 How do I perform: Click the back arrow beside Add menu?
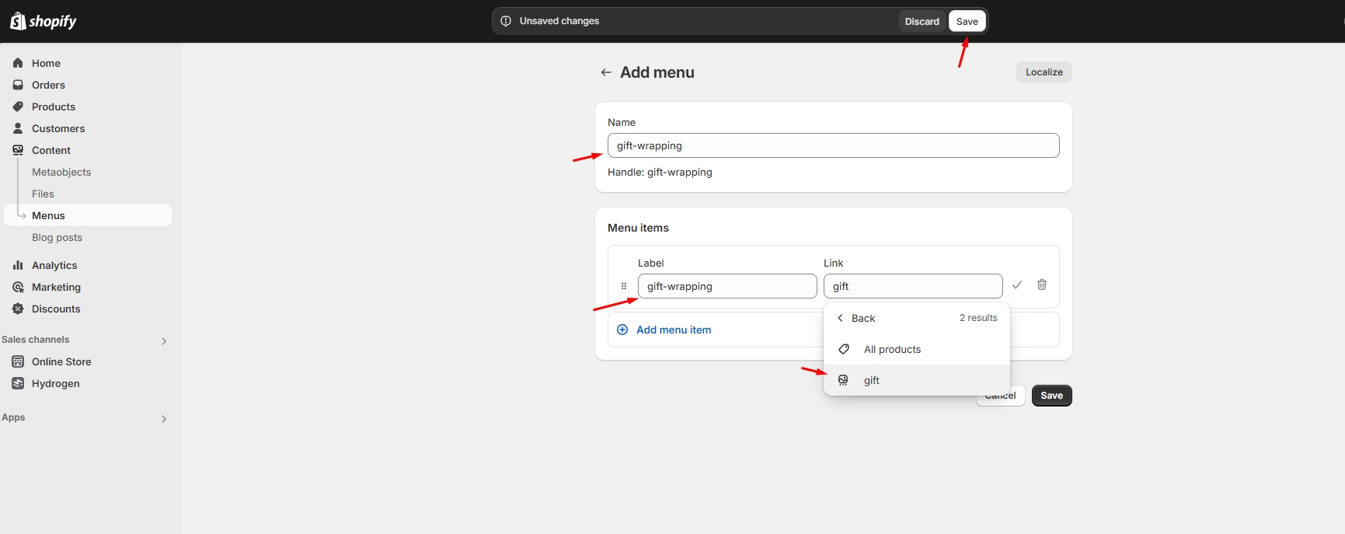click(x=606, y=72)
